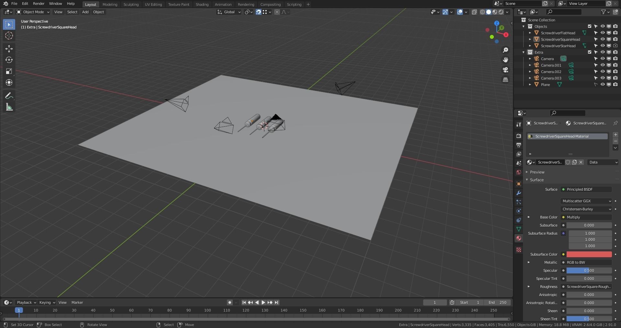Open the Christensen-Burley subsurface method dropdown
The image size is (621, 328).
(586, 209)
